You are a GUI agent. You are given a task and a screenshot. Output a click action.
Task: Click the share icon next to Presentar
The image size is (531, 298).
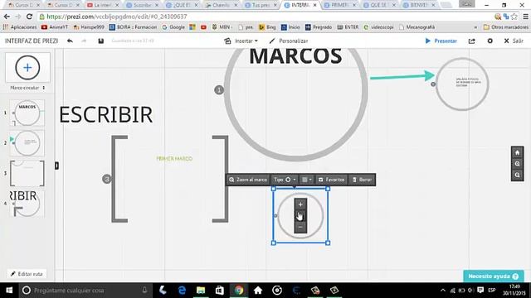coord(472,41)
